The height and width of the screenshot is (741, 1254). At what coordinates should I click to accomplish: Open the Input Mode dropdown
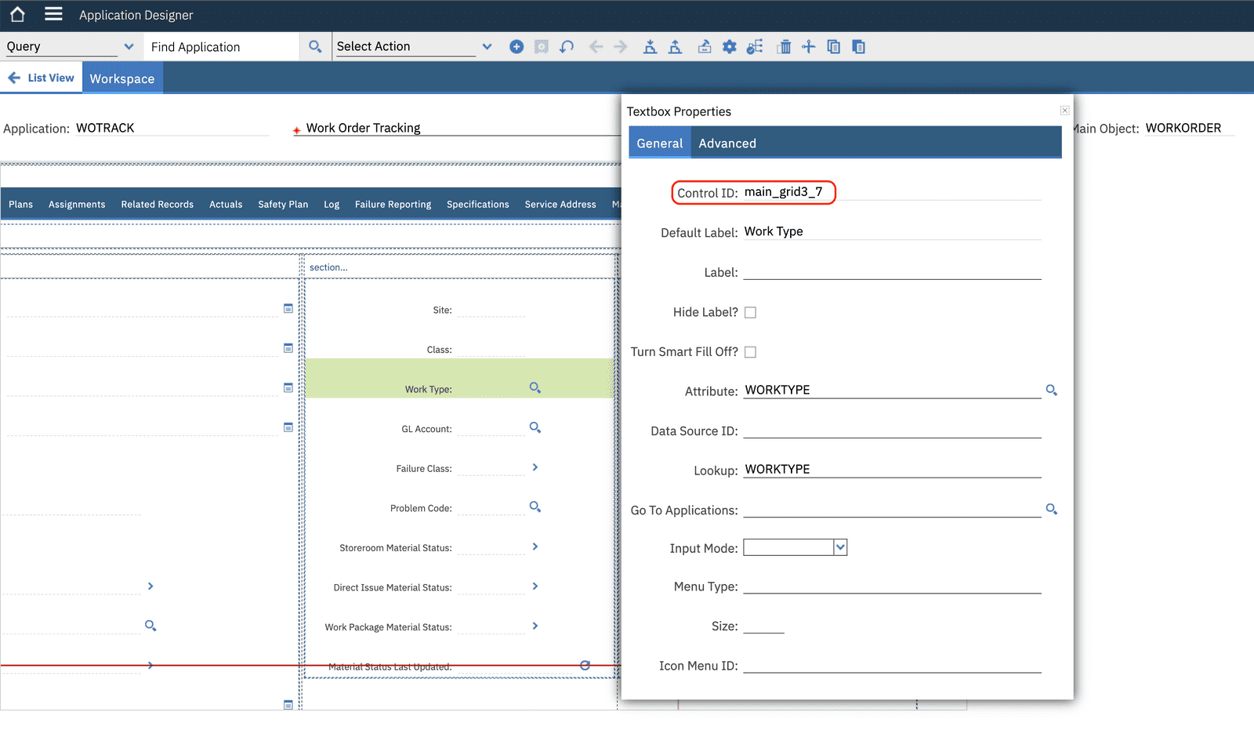point(839,547)
